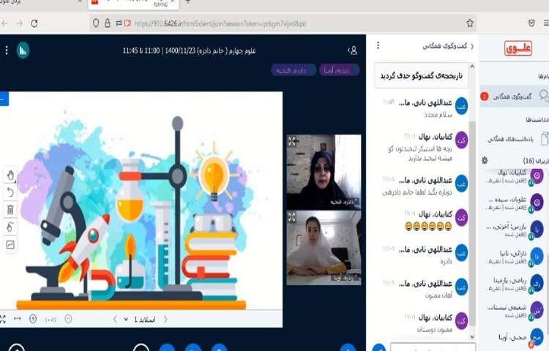Screen dimensions: 549x351
Task: Undo the last whiteboard annotation
Action: tap(10, 192)
